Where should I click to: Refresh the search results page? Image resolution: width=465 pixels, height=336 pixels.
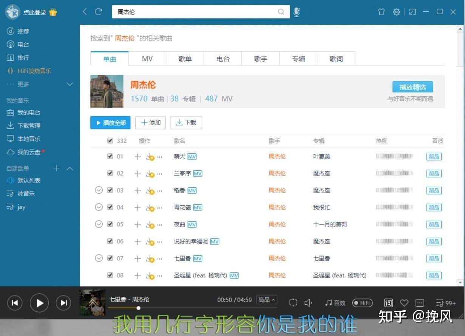[x=98, y=12]
